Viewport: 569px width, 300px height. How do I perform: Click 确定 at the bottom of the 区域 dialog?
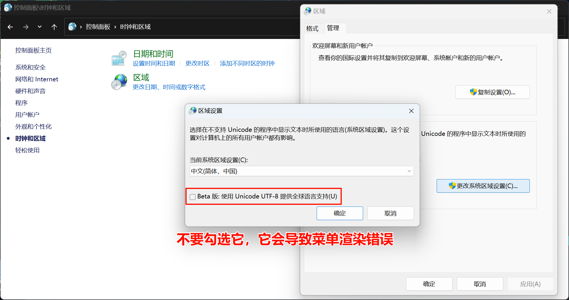click(429, 284)
